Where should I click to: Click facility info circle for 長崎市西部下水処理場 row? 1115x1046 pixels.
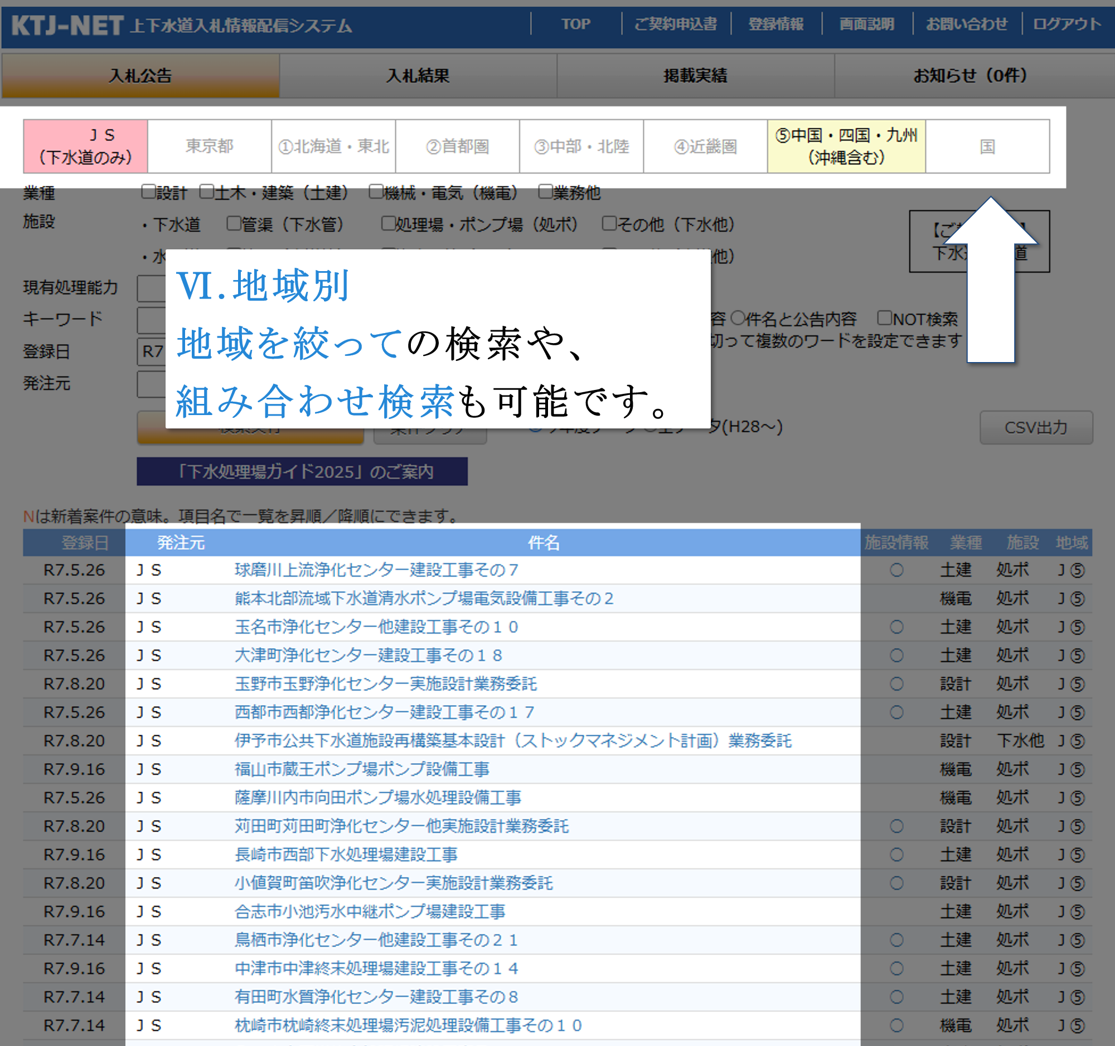click(x=896, y=855)
